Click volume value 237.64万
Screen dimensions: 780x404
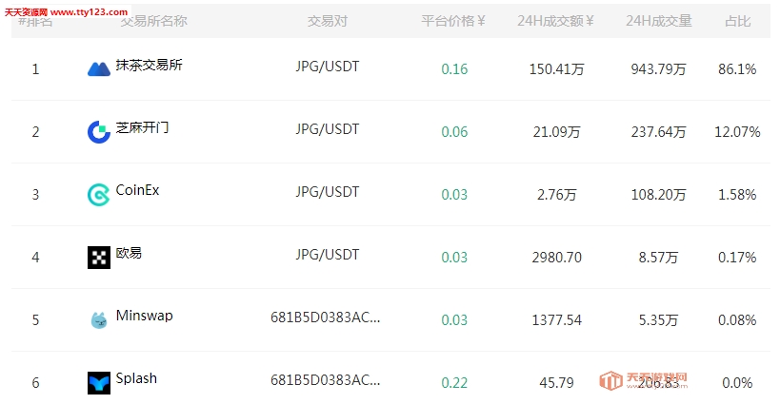(x=659, y=132)
